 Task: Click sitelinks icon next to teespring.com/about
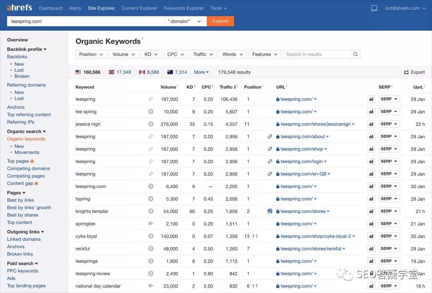pos(270,136)
